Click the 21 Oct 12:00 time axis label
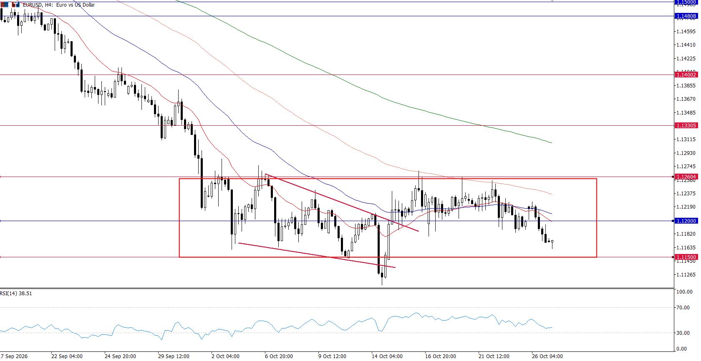 494,356
